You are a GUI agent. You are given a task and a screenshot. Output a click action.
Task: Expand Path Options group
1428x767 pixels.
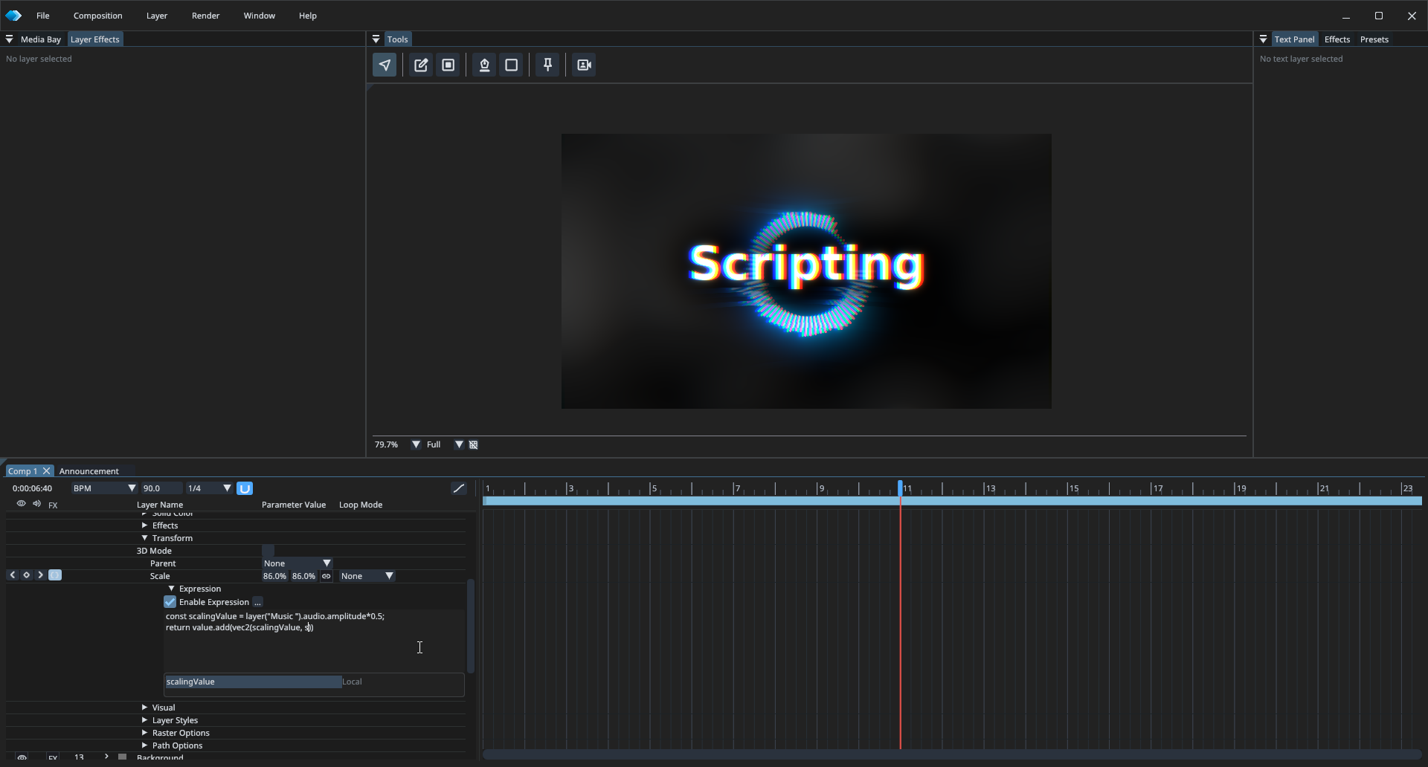144,745
